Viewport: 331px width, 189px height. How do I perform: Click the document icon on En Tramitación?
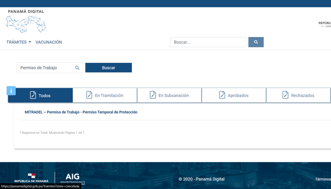pyautogui.click(x=89, y=95)
